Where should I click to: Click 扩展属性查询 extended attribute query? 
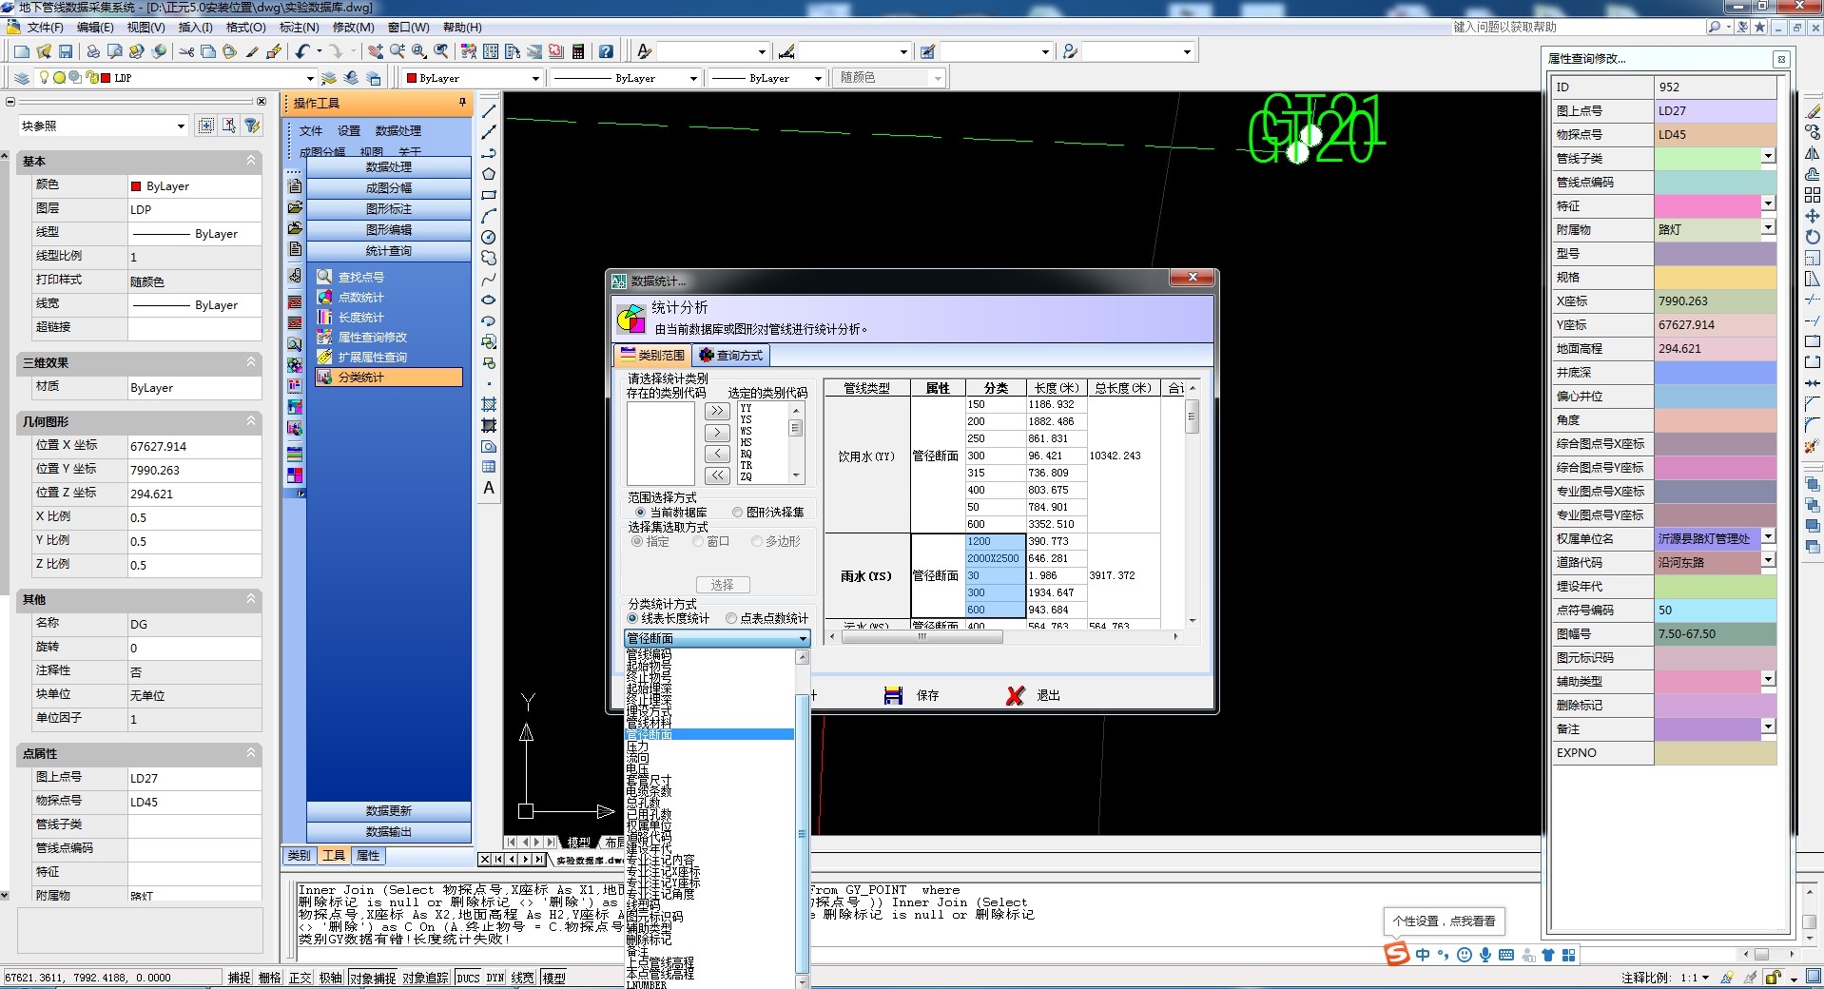click(372, 358)
